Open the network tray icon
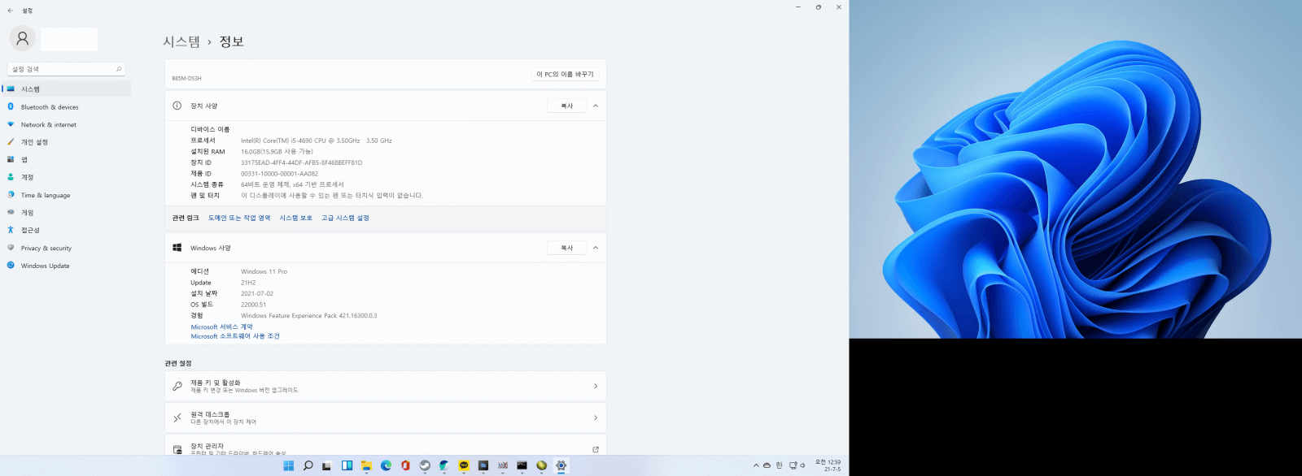The width and height of the screenshot is (1302, 476). [793, 465]
